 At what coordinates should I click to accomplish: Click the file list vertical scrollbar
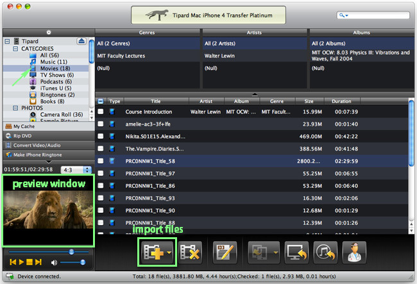[x=411, y=133]
